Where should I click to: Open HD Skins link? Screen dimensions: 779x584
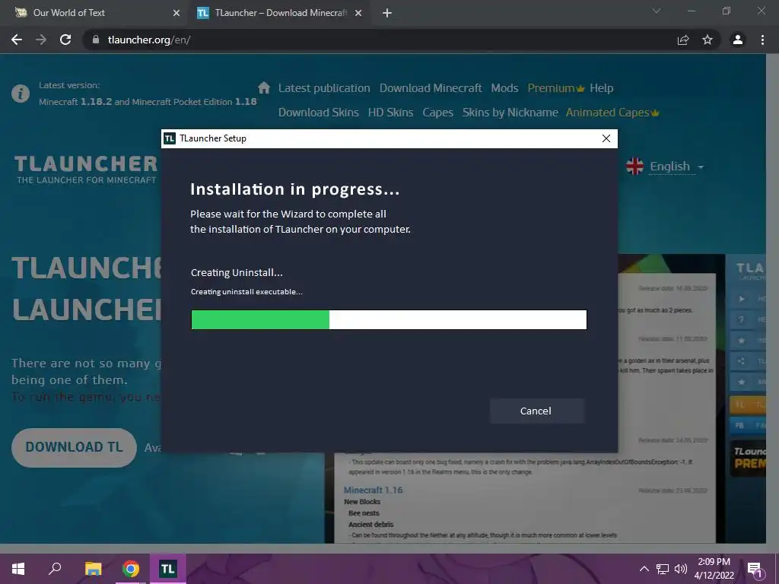coord(390,113)
